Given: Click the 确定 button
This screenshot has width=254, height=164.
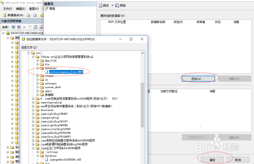Looking at the screenshot, I should (213, 160).
